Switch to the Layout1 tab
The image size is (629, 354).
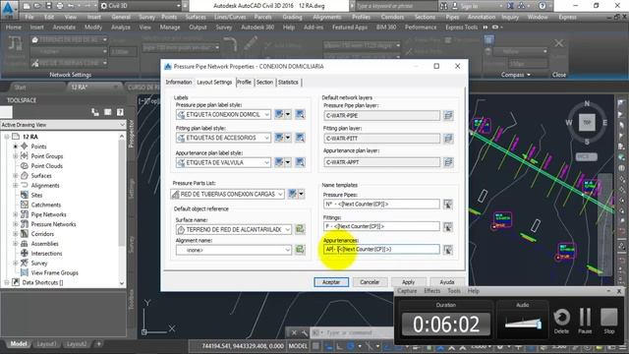(46, 344)
